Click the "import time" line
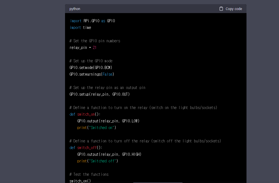Screen dimensions: 279x183 (80, 28)
